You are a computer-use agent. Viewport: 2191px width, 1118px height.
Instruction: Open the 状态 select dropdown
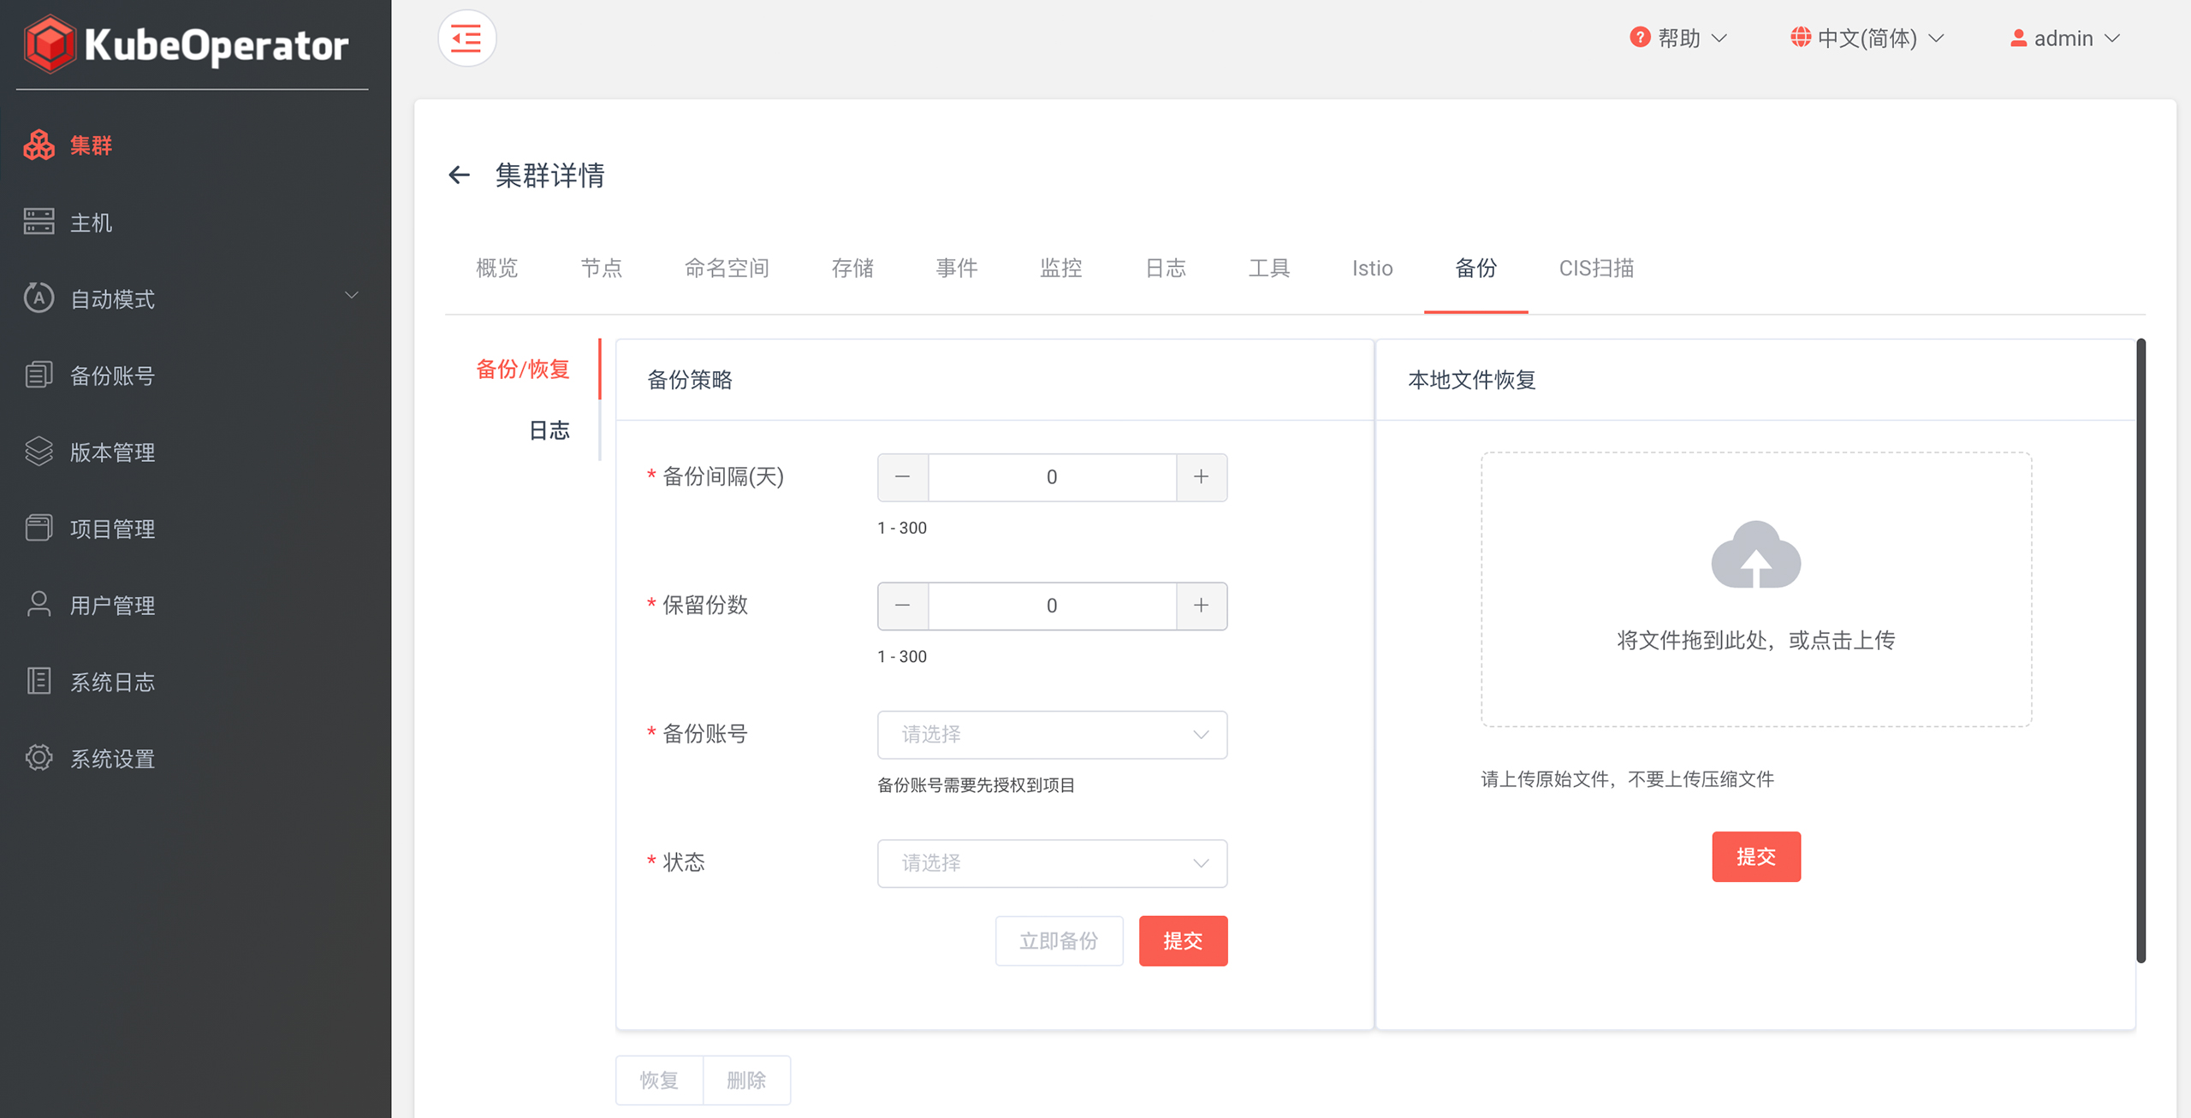pos(1052,863)
